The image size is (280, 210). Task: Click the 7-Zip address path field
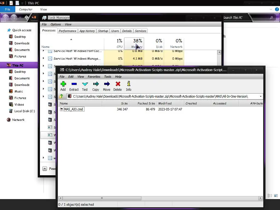pyautogui.click(x=163, y=97)
